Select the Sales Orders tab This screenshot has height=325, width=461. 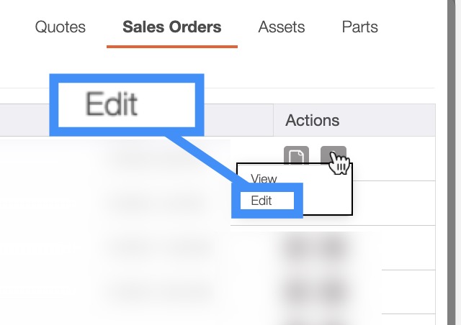click(172, 27)
